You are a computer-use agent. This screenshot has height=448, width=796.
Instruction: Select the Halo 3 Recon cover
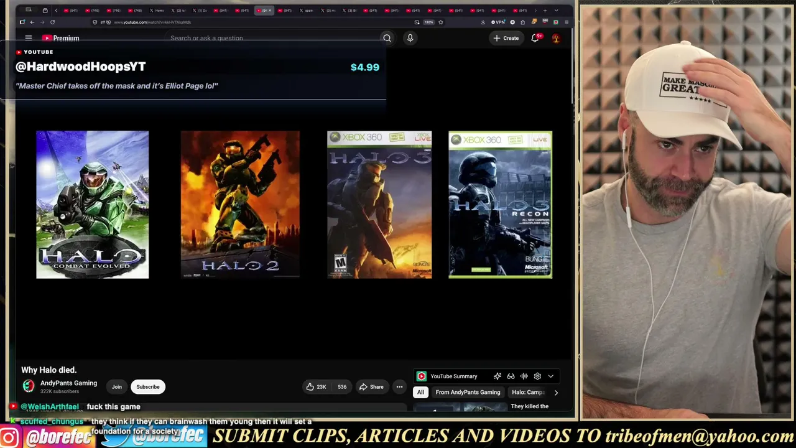500,205
